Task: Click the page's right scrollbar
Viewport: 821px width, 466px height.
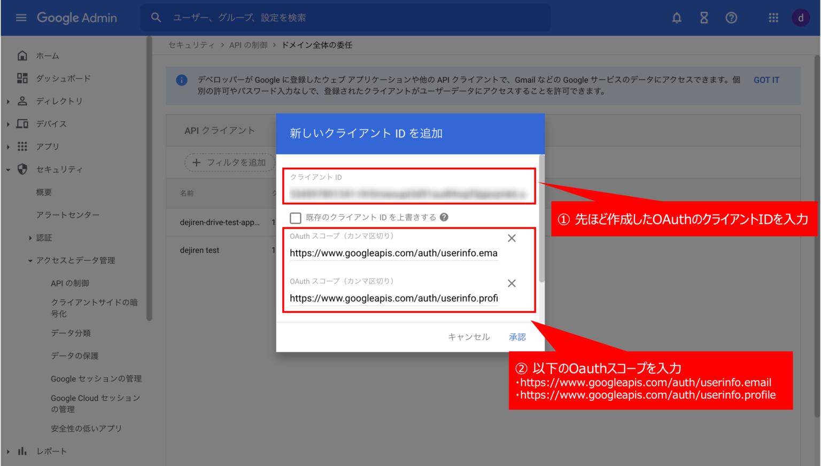Action: click(817, 236)
